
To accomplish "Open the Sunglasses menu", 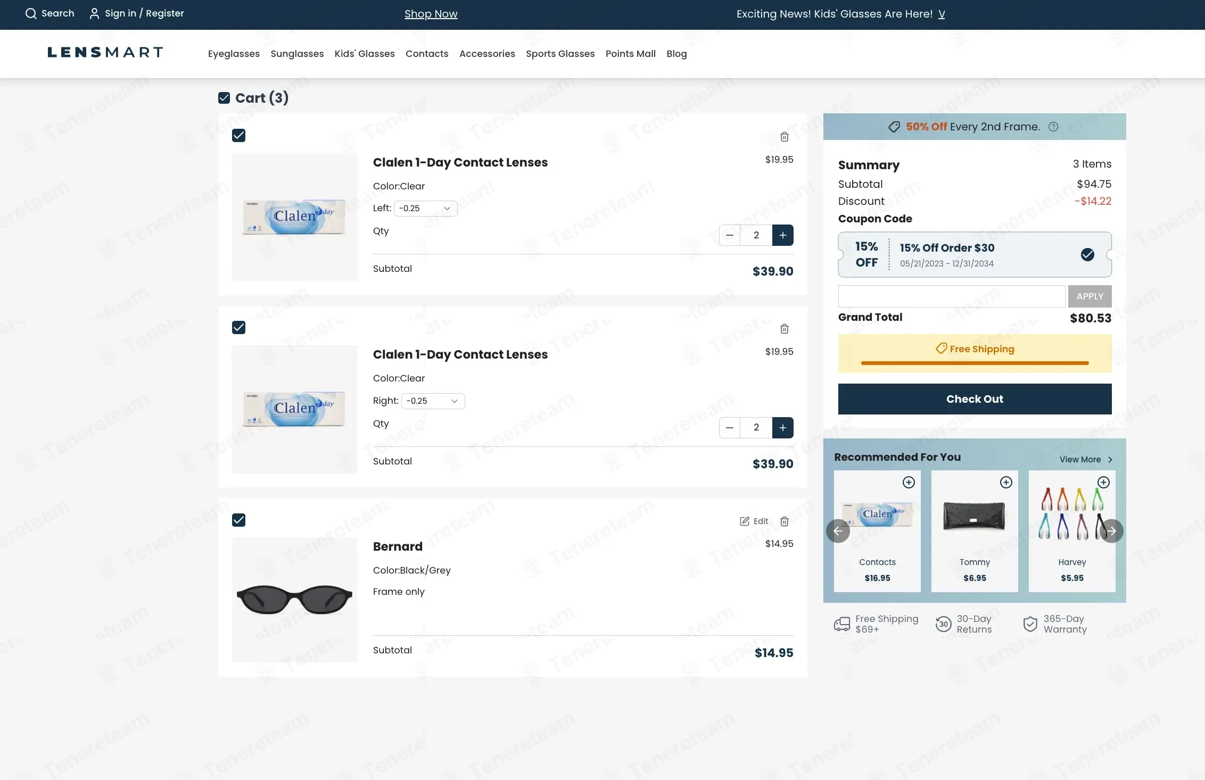I will click(x=297, y=54).
